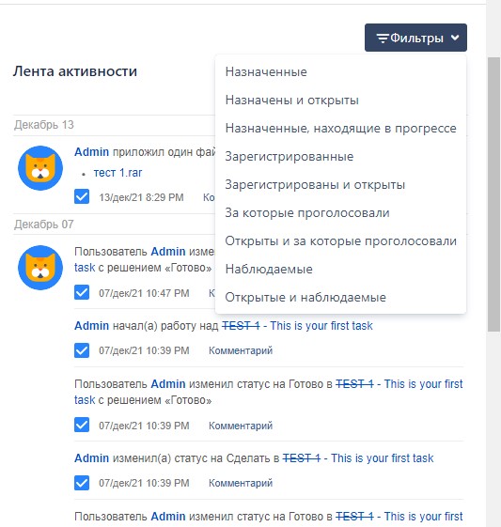Click the 07/дек/21 10:47 PM timestamp

pyautogui.click(x=144, y=293)
